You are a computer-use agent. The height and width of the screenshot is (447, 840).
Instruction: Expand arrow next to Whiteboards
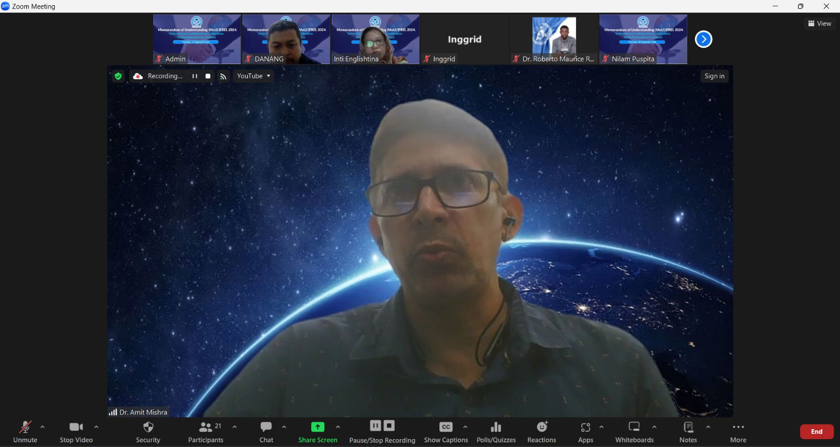(x=654, y=427)
